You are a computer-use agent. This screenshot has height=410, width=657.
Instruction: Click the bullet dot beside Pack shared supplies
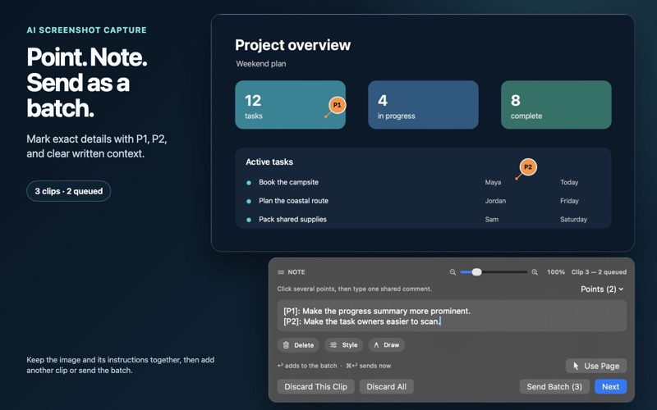[x=249, y=220]
